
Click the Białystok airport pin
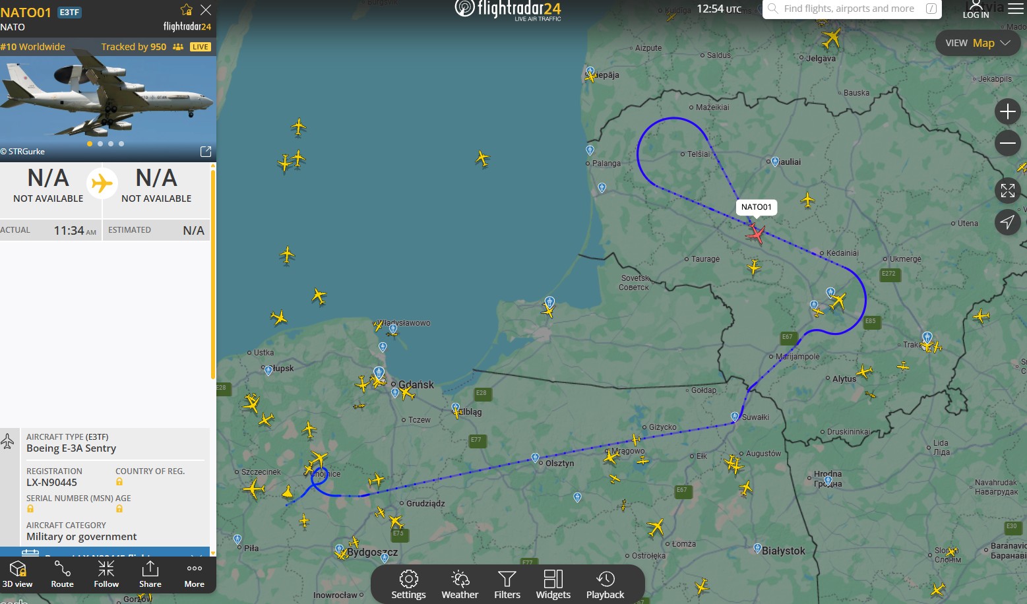point(757,548)
